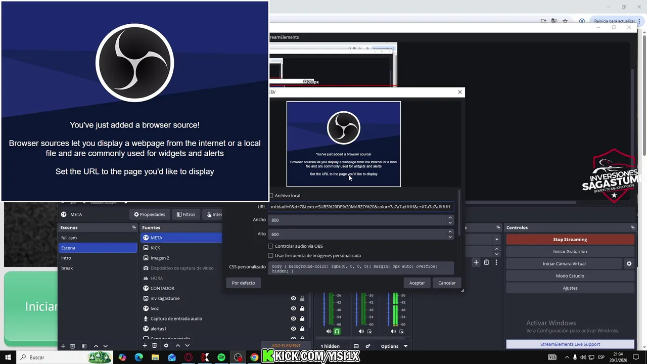Undock the Controles panel

(x=632, y=227)
